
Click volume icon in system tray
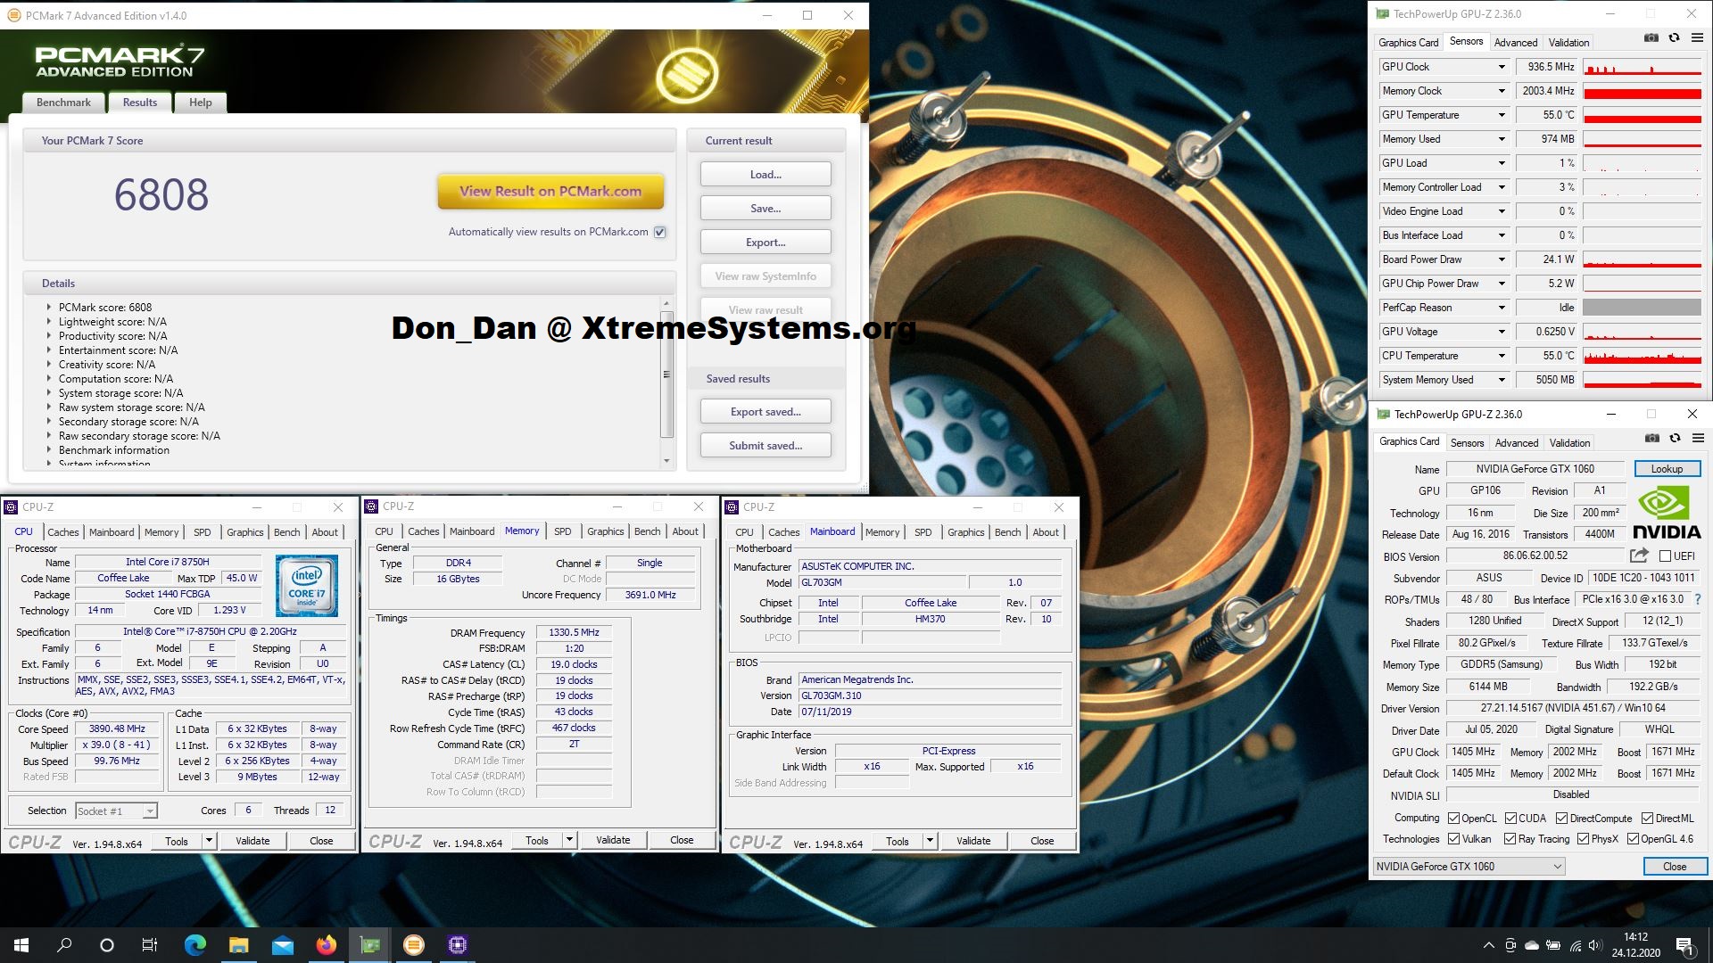click(1596, 945)
